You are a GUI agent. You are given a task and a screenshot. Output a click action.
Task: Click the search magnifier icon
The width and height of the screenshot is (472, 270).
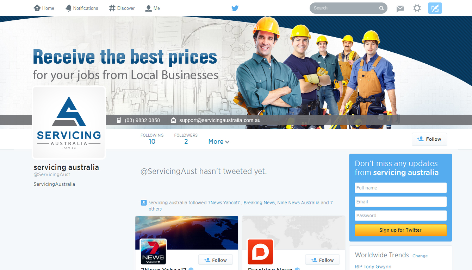pyautogui.click(x=381, y=8)
